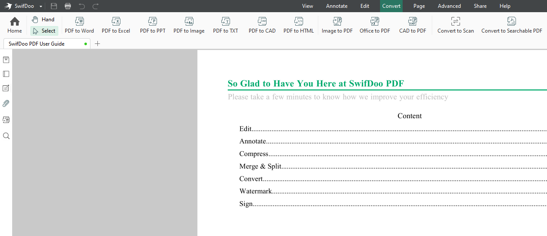The width and height of the screenshot is (547, 236).
Task: Open the SwifDoo dropdown arrow menu
Action: [41, 7]
